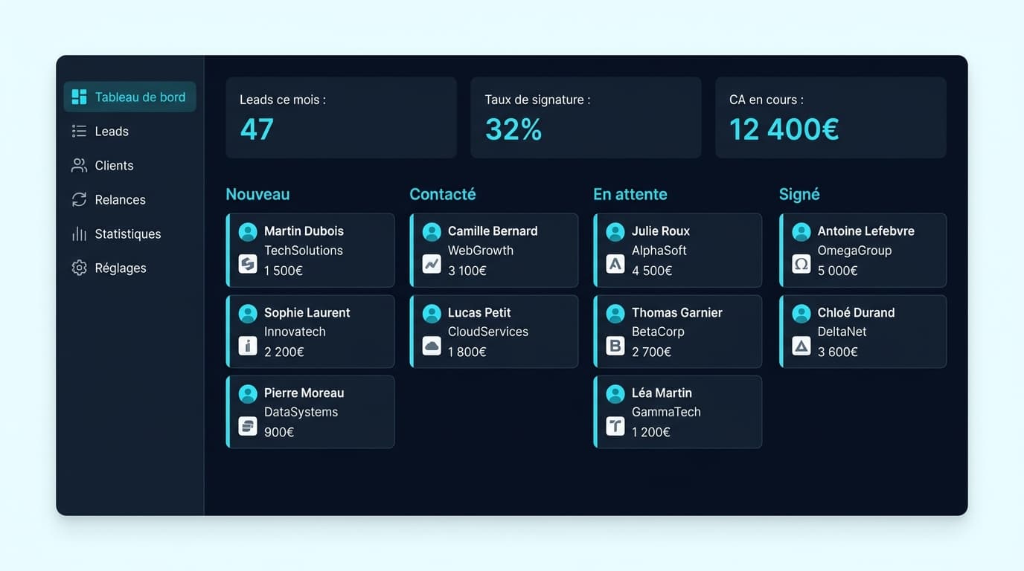Click the Leads ce mois stat card
1024x571 pixels.
(x=341, y=117)
